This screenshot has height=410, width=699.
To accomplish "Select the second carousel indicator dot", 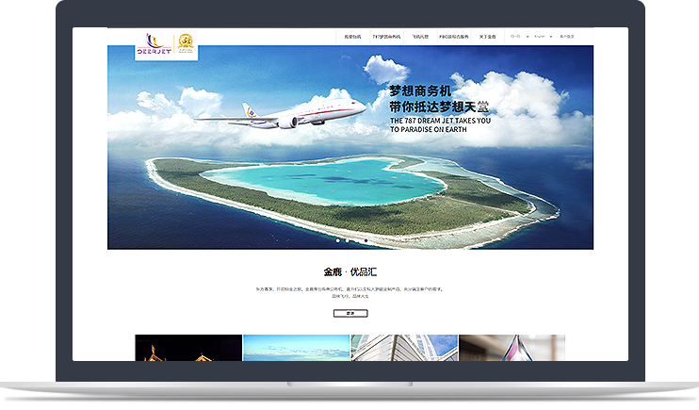I will [346, 241].
